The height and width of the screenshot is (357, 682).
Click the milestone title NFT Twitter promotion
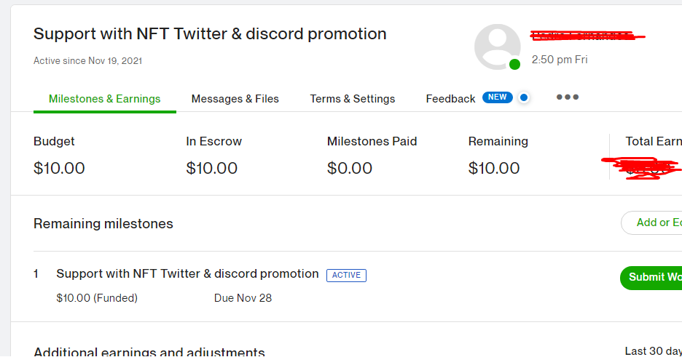click(187, 274)
